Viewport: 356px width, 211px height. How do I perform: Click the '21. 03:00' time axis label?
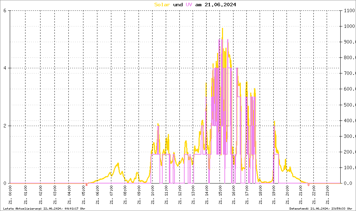55,195
